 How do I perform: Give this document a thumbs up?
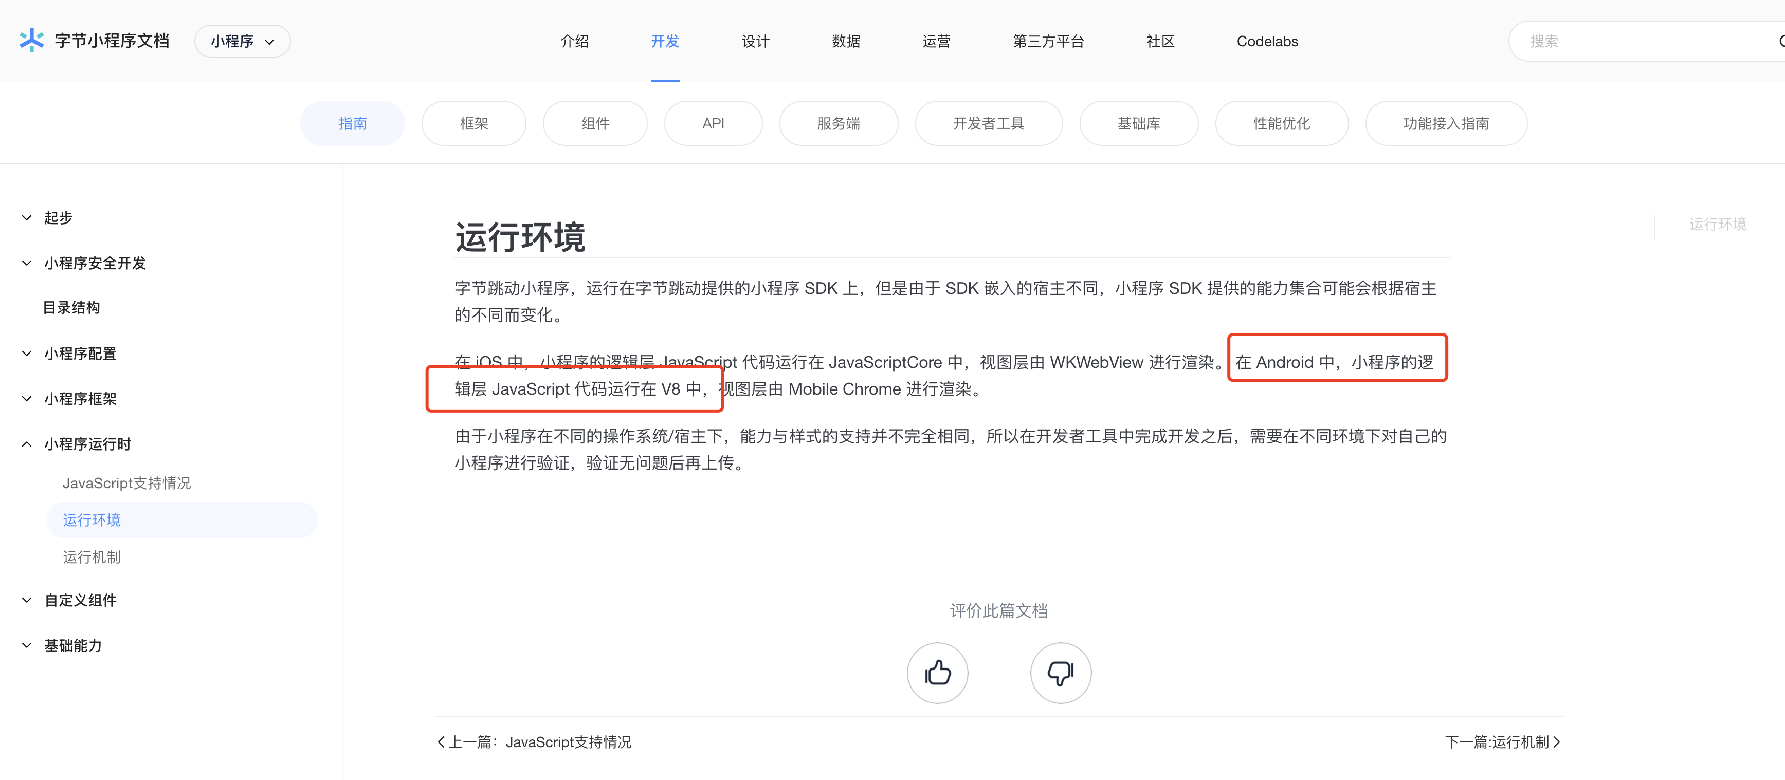(x=938, y=673)
